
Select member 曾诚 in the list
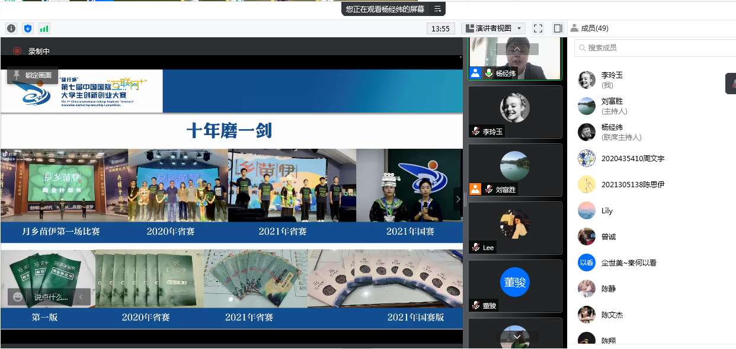click(x=652, y=236)
